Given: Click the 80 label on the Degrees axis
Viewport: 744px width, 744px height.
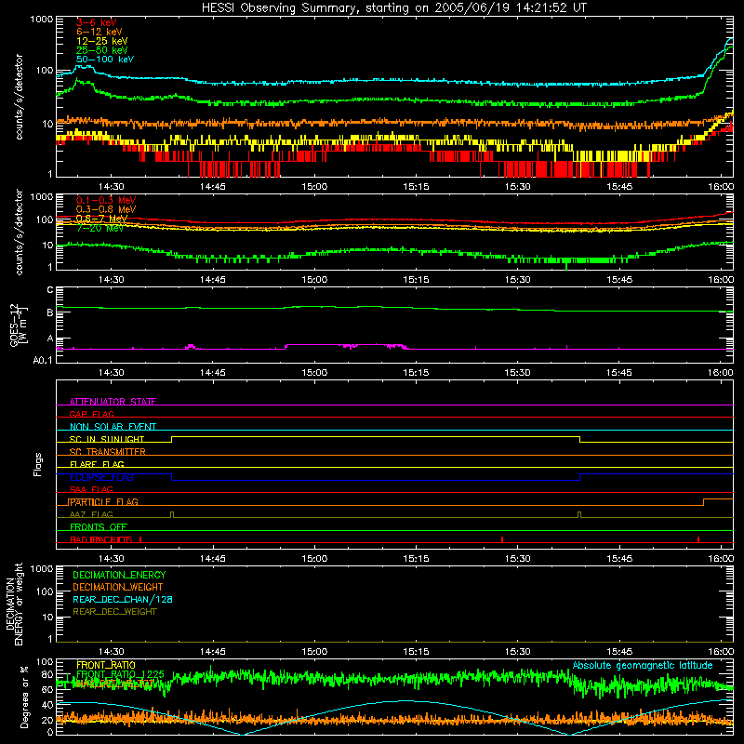Looking at the screenshot, I should pos(47,675).
